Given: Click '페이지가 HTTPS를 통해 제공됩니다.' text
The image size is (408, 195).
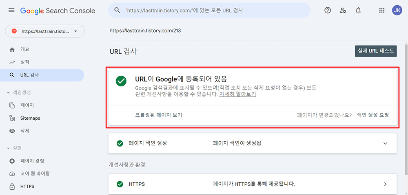Looking at the screenshot, I should [254, 184].
